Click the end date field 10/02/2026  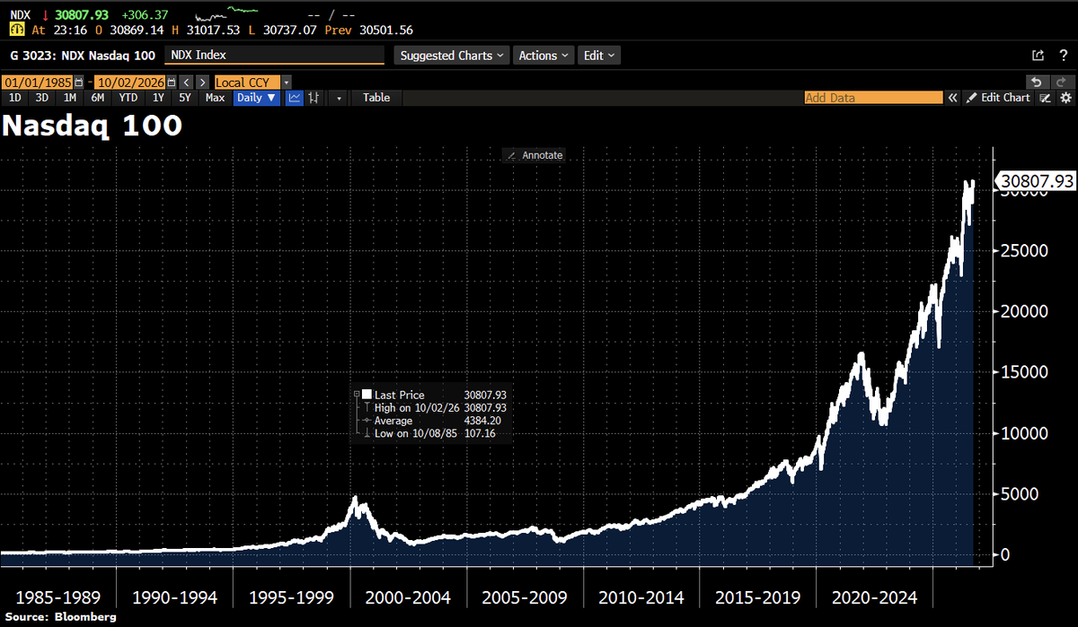coord(129,83)
